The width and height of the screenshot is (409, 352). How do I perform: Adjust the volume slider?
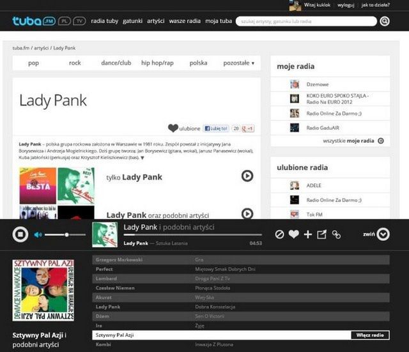tap(65, 234)
